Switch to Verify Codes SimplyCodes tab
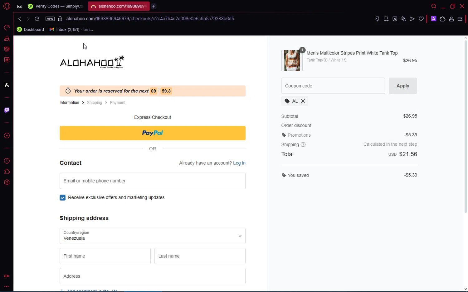468x292 pixels. point(56,6)
